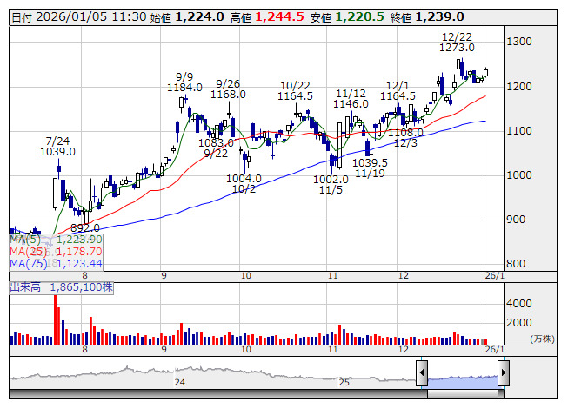568x408 pixels.
Task: Click the 1083.0 9/22 low label
Action: click(x=216, y=148)
